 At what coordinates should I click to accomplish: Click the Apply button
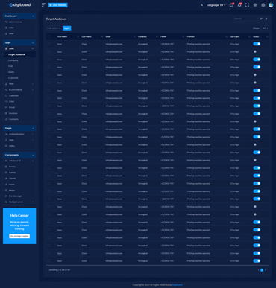click(x=67, y=28)
